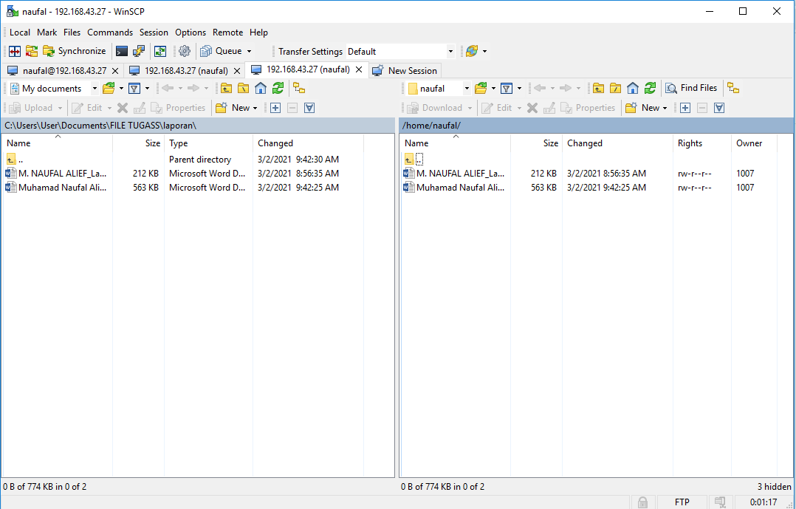Click remote Open Directory folder icon
796x509 pixels.
(481, 89)
